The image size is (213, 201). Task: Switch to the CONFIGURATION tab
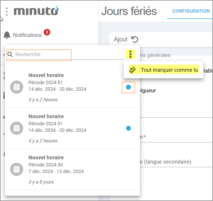point(191,11)
